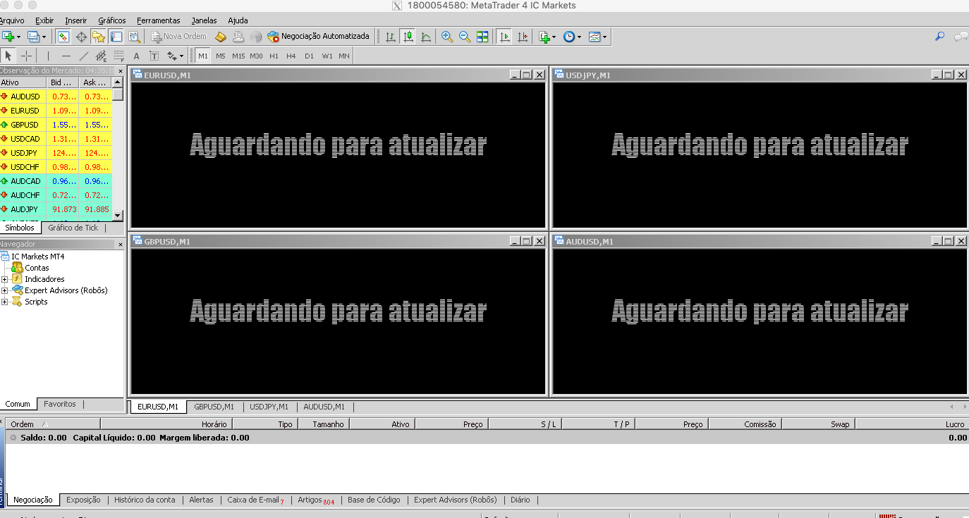The height and width of the screenshot is (518, 969).
Task: Open the Gráficos menu
Action: pyautogui.click(x=112, y=20)
